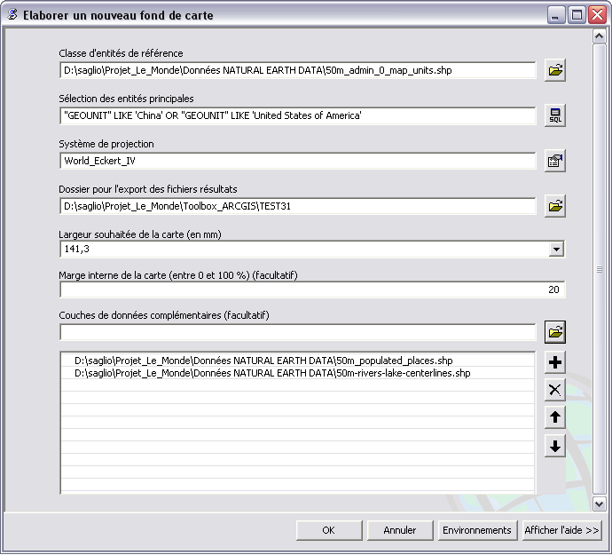Click the empty complementary layers input

tap(298, 332)
